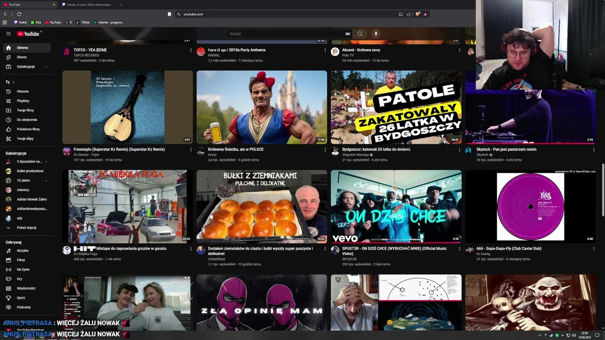
Task: Open Usterka bookmark
Action: point(108,22)
